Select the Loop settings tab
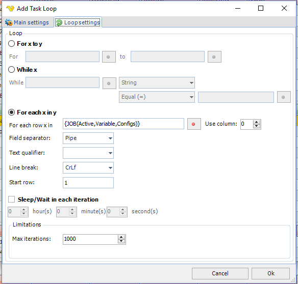Viewport: 298px width, 284px height. 78,22
